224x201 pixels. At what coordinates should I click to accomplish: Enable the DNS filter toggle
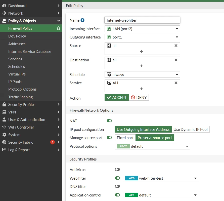pos(117,186)
